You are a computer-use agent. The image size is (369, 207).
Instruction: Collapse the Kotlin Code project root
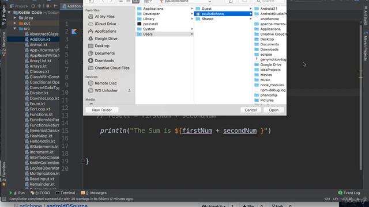(x=9, y=13)
